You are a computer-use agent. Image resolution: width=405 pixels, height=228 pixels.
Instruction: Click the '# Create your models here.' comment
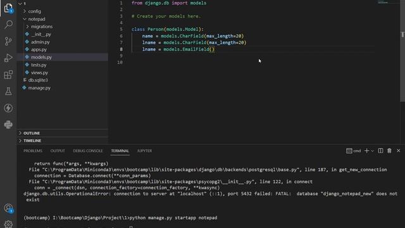166,16
